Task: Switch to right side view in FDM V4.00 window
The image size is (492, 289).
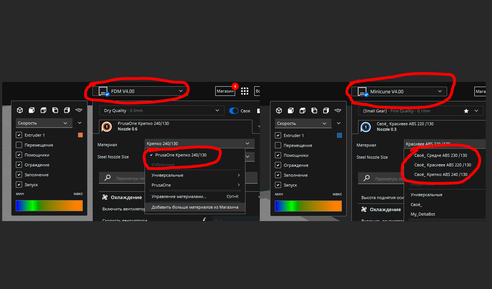Action: (x=67, y=110)
